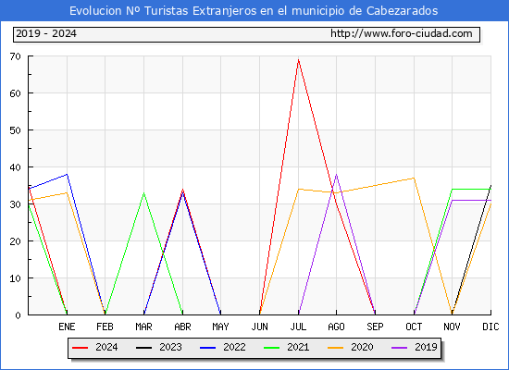Click the red 2024 legend color line
This screenshot has width=509, height=370.
click(x=81, y=348)
